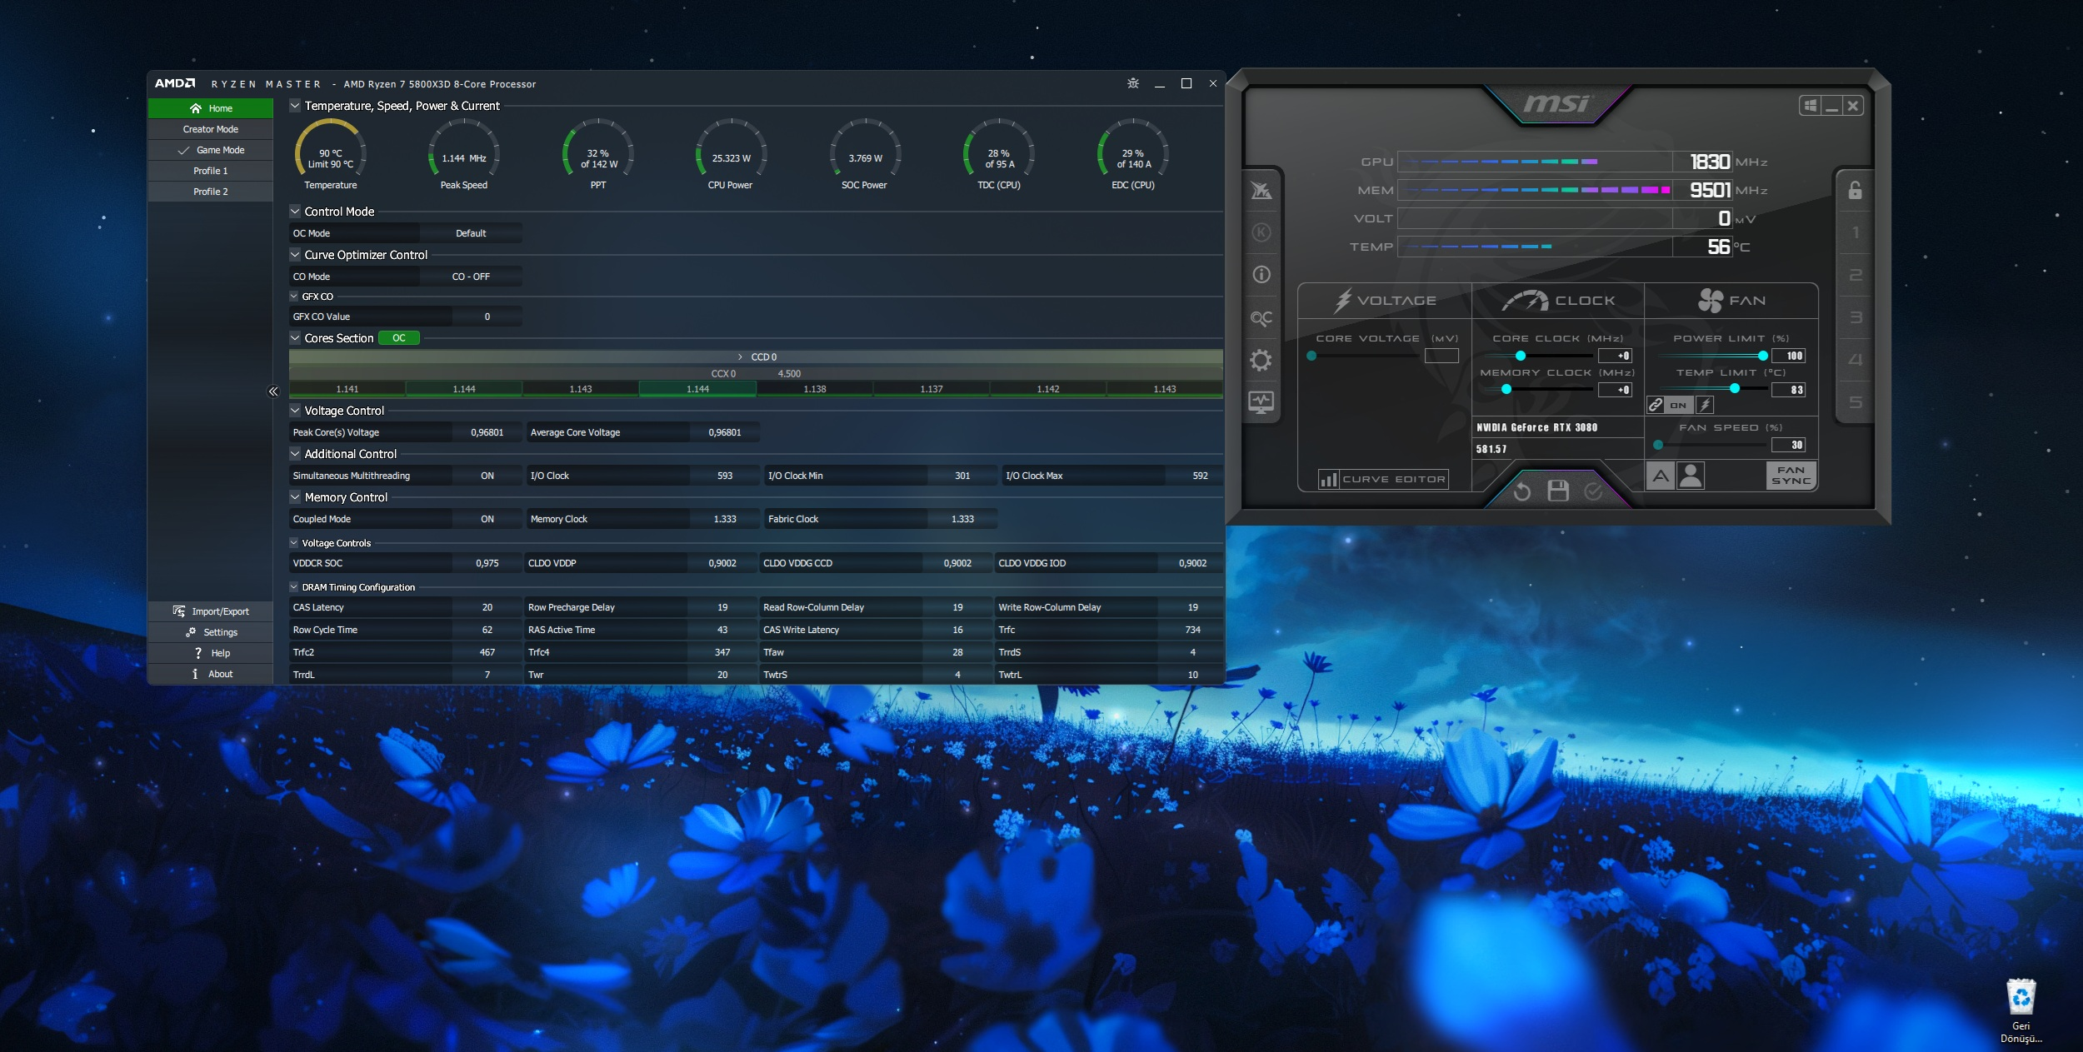Select Afterburner profile slot 3
Image resolution: width=2083 pixels, height=1052 pixels.
click(x=1855, y=317)
